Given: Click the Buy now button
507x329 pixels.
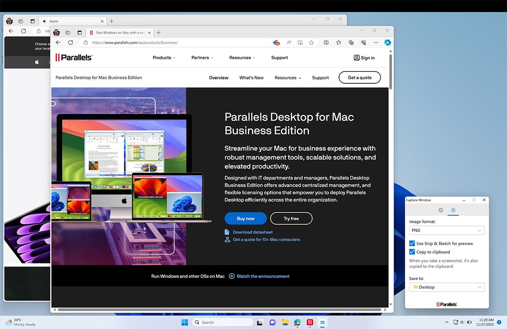Looking at the screenshot, I should [x=246, y=218].
